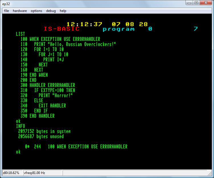Click the ep32 window title text
The image size is (214, 178).
click(6, 4)
